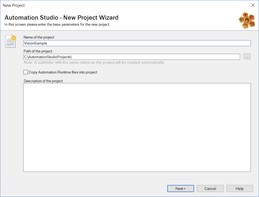Click the 'New Project' title bar text
Image resolution: width=259 pixels, height=197 pixels.
[x=14, y=5]
